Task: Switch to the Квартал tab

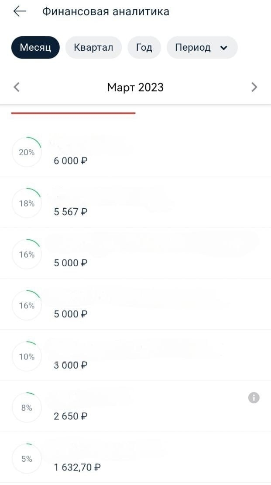Action: pos(93,47)
